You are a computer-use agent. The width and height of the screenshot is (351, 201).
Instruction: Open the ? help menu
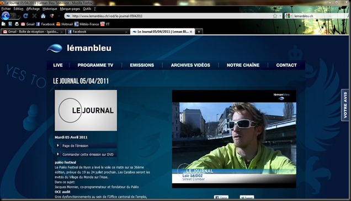point(95,9)
